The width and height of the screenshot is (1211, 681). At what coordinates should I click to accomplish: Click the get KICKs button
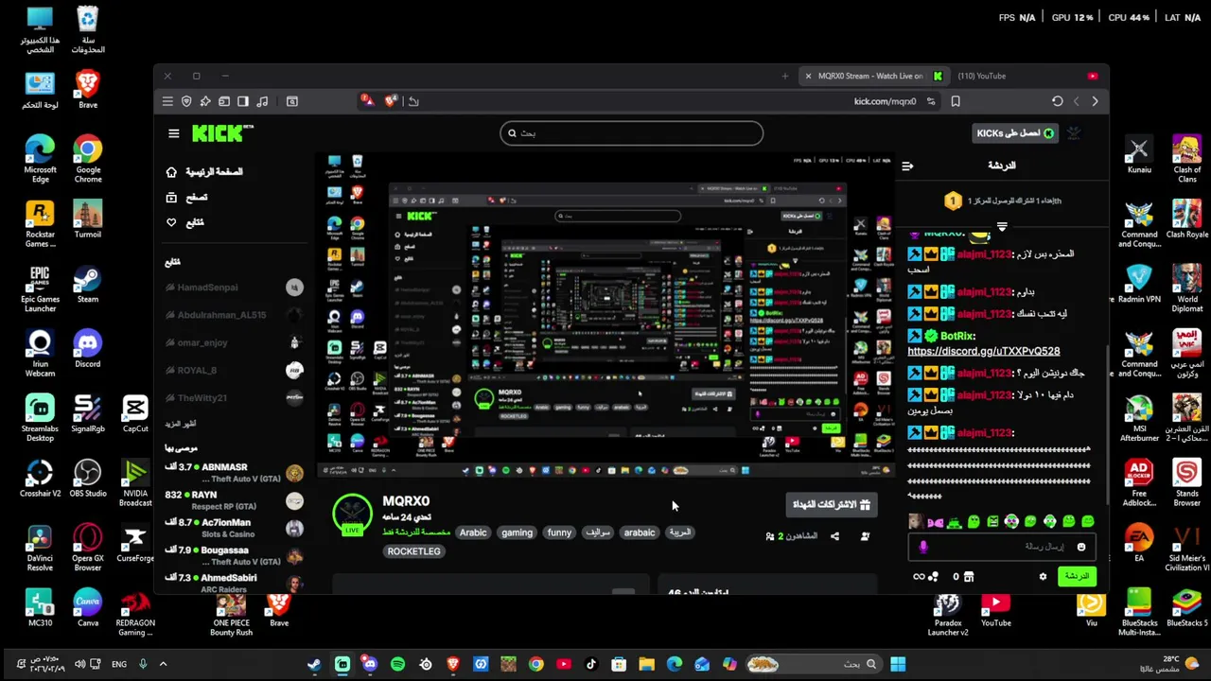[x=1015, y=133]
